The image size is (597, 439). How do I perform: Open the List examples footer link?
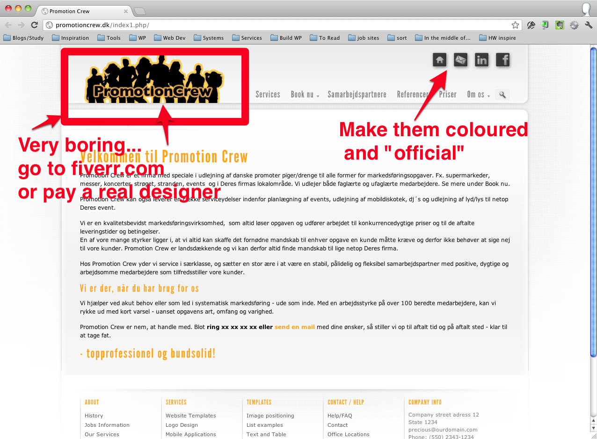(265, 425)
